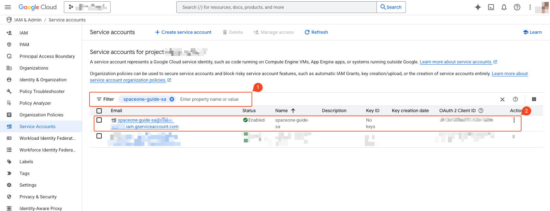Open Identity-Aware Proxy in sidebar
This screenshot has height=211, width=550.
(41, 208)
